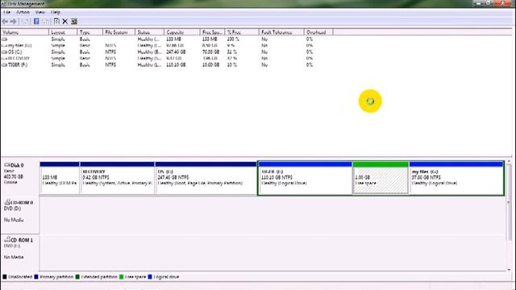Open the File menu

(7, 12)
